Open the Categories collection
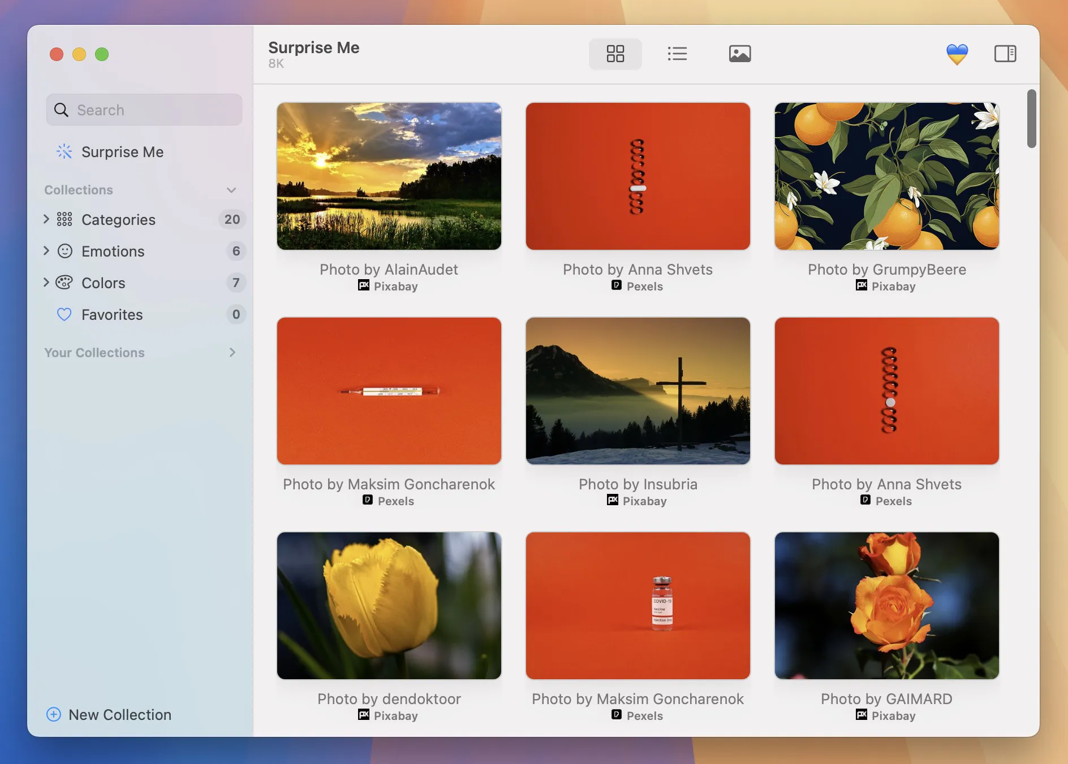The width and height of the screenshot is (1068, 764). [118, 219]
